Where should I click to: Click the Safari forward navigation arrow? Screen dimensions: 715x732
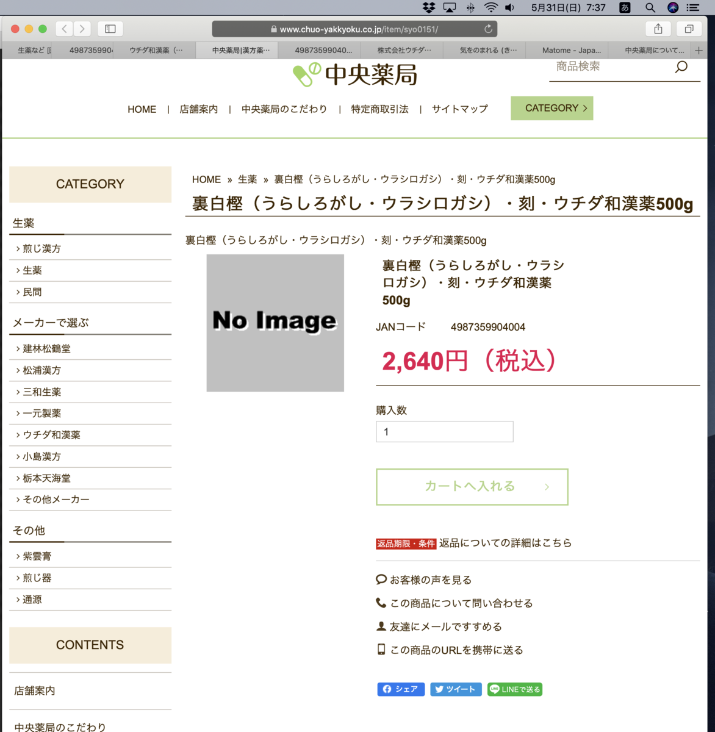tap(82, 29)
